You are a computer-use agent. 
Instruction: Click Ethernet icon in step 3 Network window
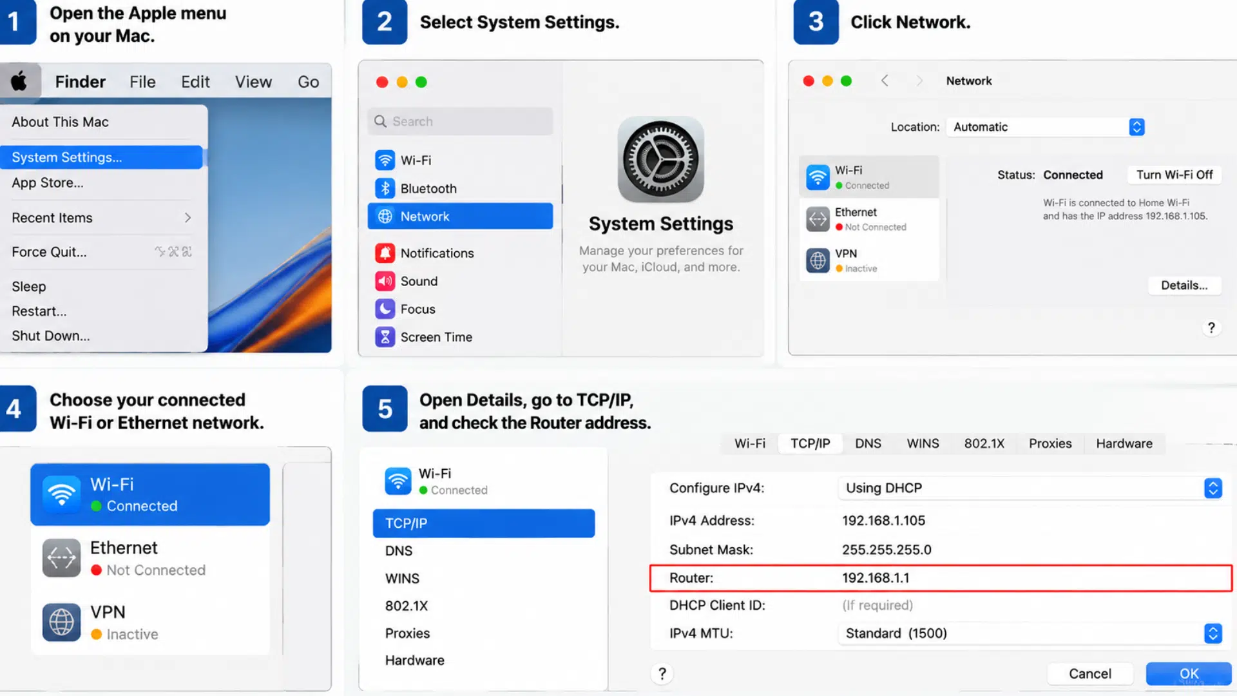[818, 219]
